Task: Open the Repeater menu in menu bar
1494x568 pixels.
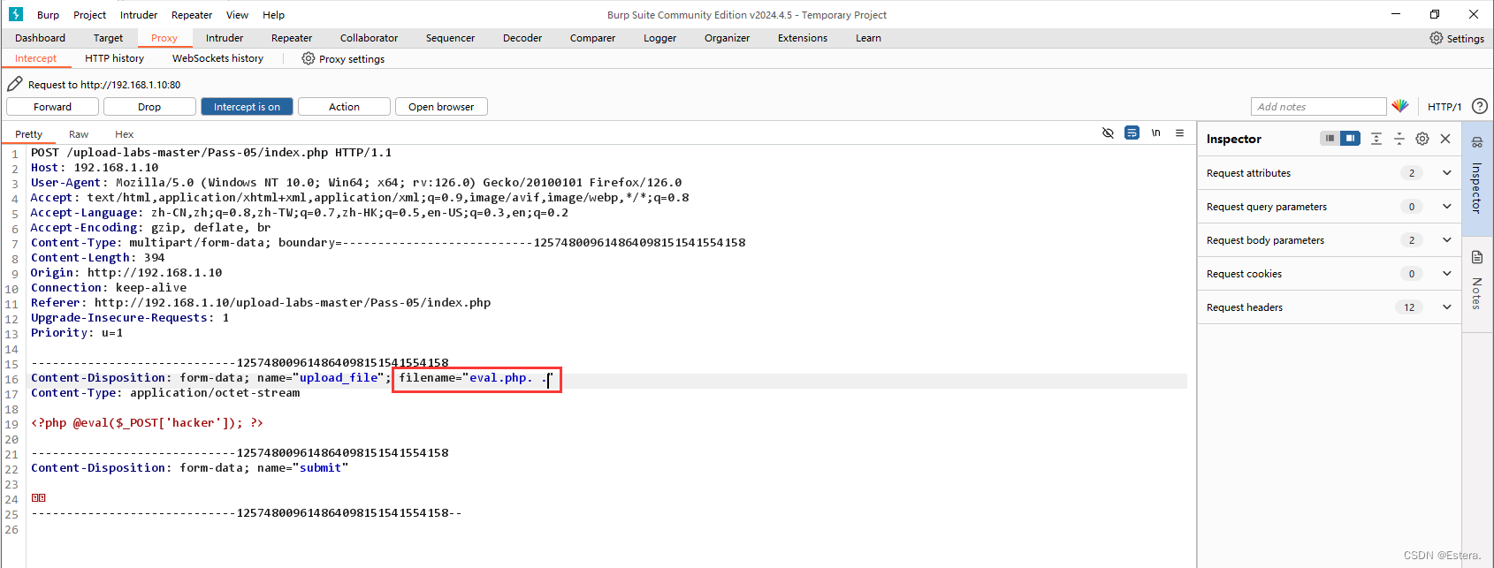Action: (192, 15)
